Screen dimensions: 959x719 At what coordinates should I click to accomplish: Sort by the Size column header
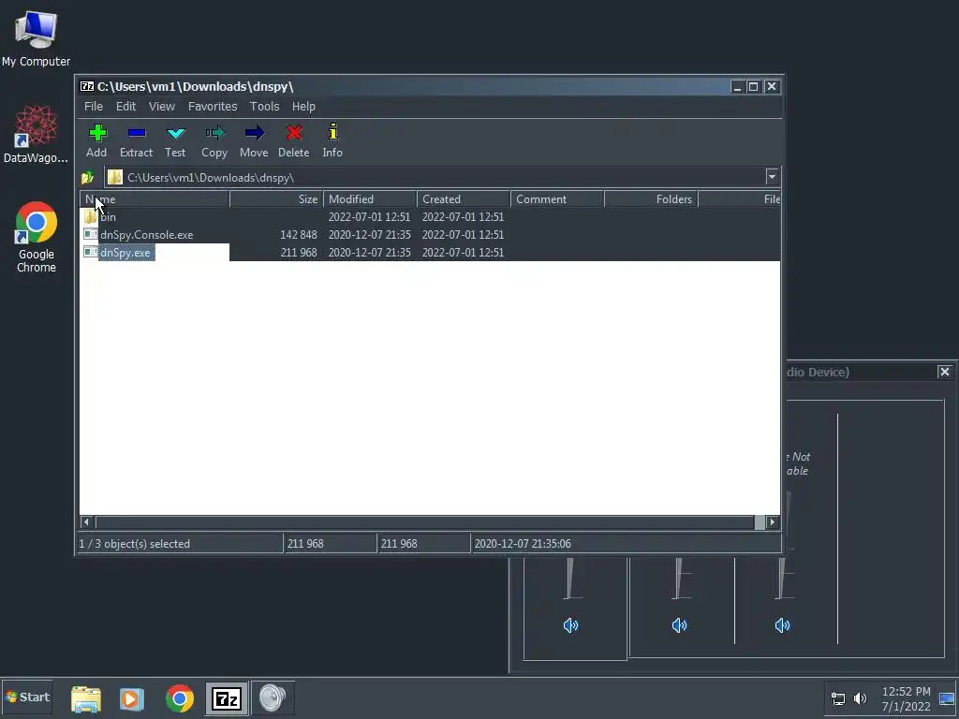(x=276, y=199)
